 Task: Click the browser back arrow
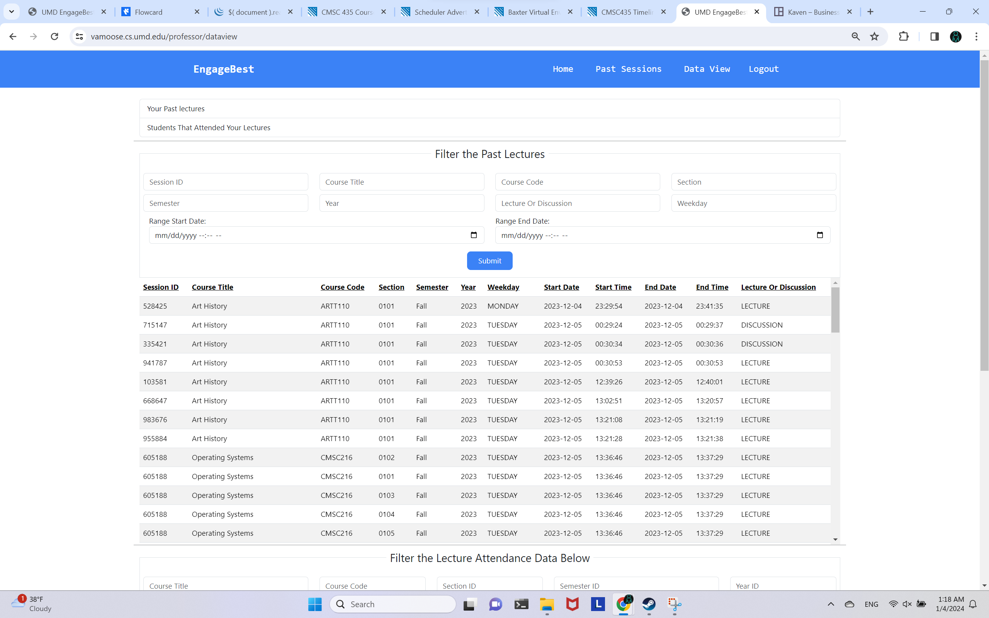[13, 36]
